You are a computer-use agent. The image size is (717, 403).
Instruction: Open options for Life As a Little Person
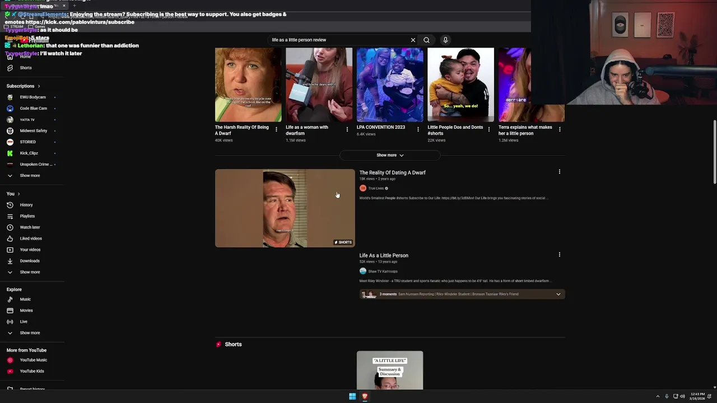click(x=559, y=255)
